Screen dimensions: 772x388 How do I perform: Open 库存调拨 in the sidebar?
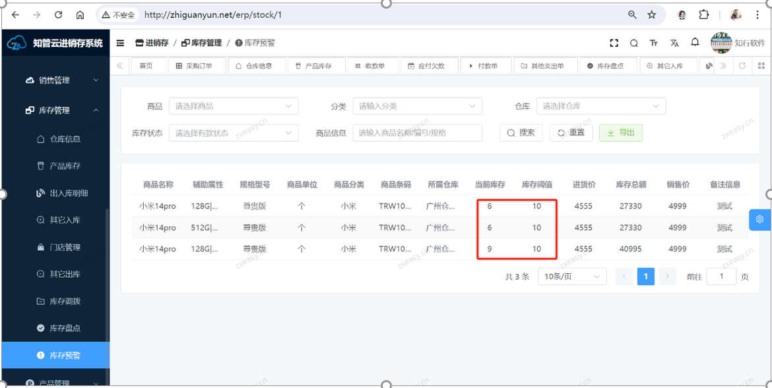click(55, 301)
